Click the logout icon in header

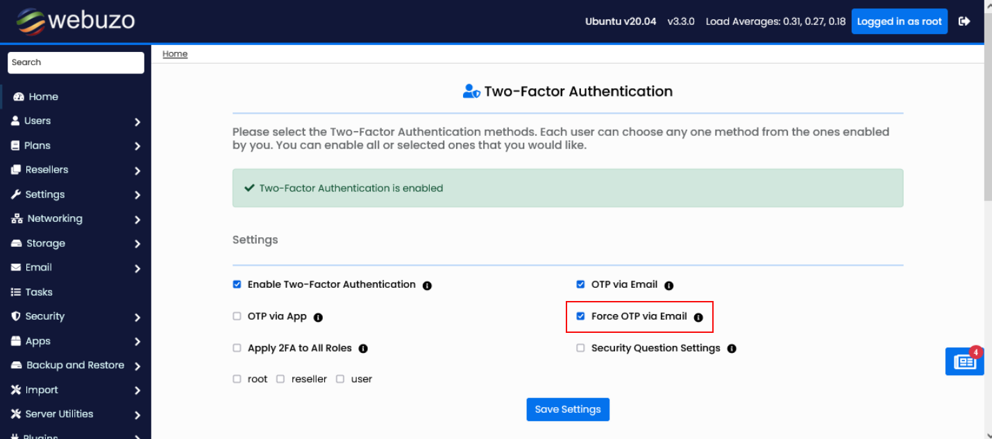click(964, 21)
